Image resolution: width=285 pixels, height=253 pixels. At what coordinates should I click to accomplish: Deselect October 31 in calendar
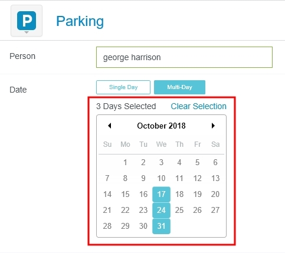pos(161,226)
